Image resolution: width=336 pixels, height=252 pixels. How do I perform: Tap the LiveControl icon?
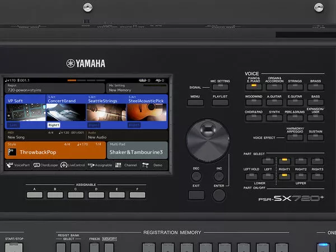pyautogui.click(x=74, y=165)
